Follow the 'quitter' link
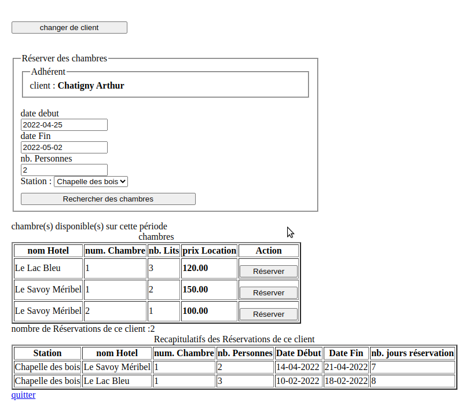The height and width of the screenshot is (410, 469). click(23, 395)
